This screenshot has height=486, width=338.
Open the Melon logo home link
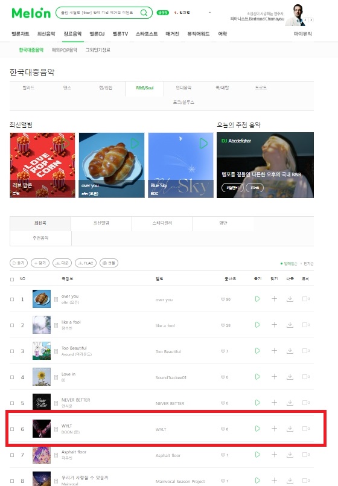point(31,13)
